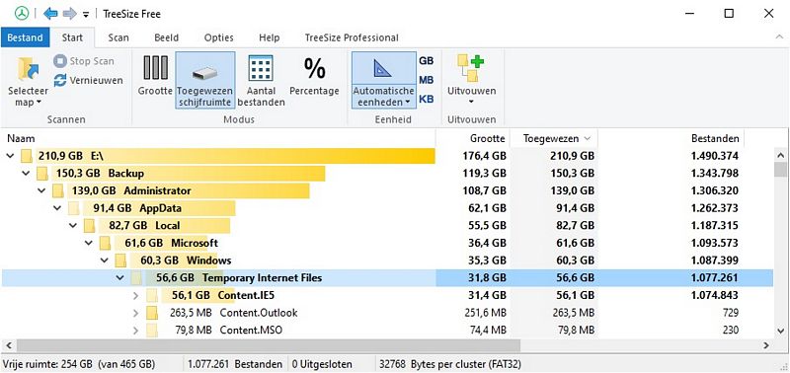790x373 pixels.
Task: Click the Uitvouwen expand folders icon
Action: click(471, 68)
